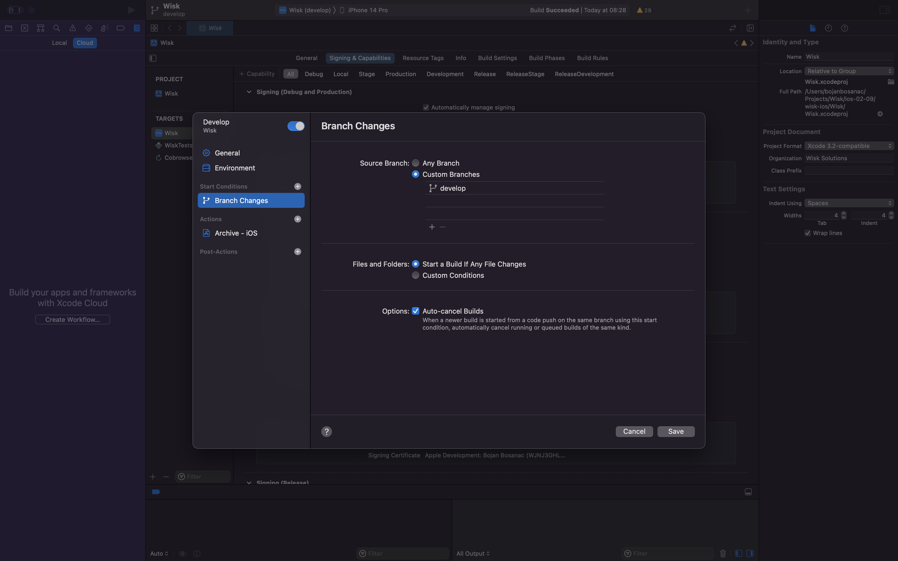
Task: Add a new start condition
Action: (x=298, y=186)
